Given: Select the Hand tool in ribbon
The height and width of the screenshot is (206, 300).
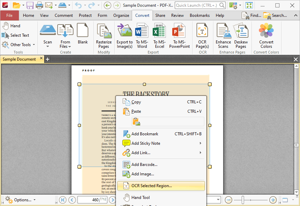Looking at the screenshot, I should (11, 26).
